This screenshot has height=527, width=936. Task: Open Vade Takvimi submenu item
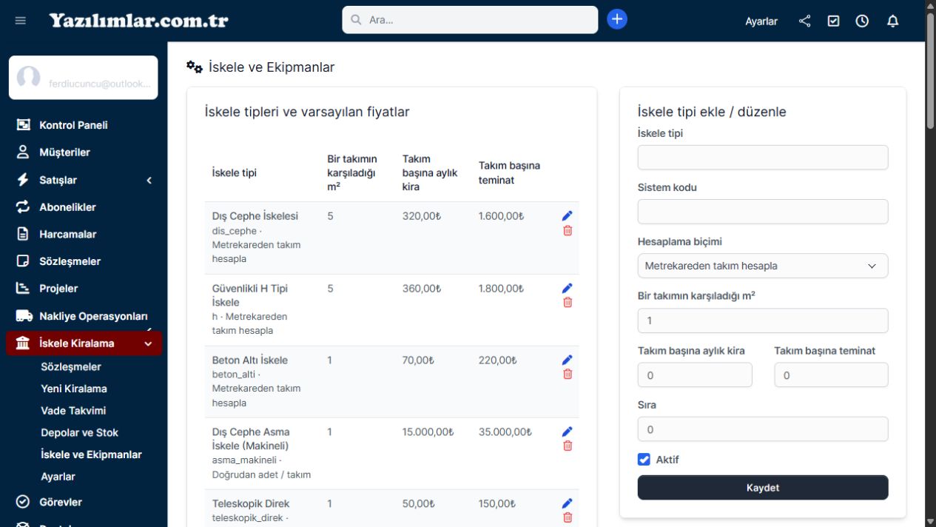tap(73, 411)
